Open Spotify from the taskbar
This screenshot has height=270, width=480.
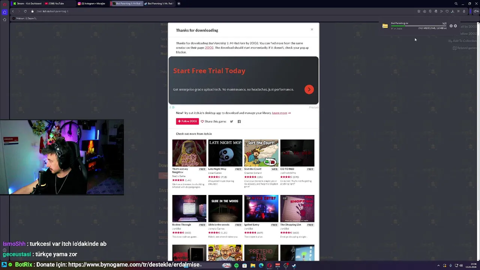coord(236,265)
